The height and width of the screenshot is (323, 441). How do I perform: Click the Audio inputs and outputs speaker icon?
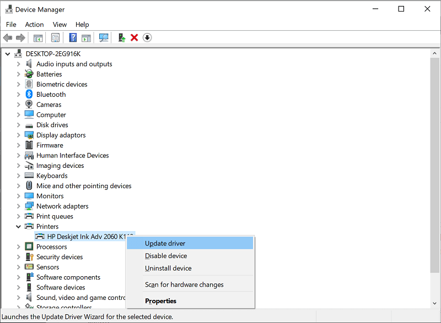click(x=29, y=64)
